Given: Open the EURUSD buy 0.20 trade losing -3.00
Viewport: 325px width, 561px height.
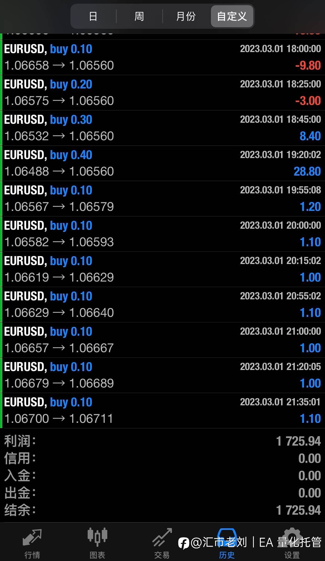Looking at the screenshot, I should pos(162,93).
